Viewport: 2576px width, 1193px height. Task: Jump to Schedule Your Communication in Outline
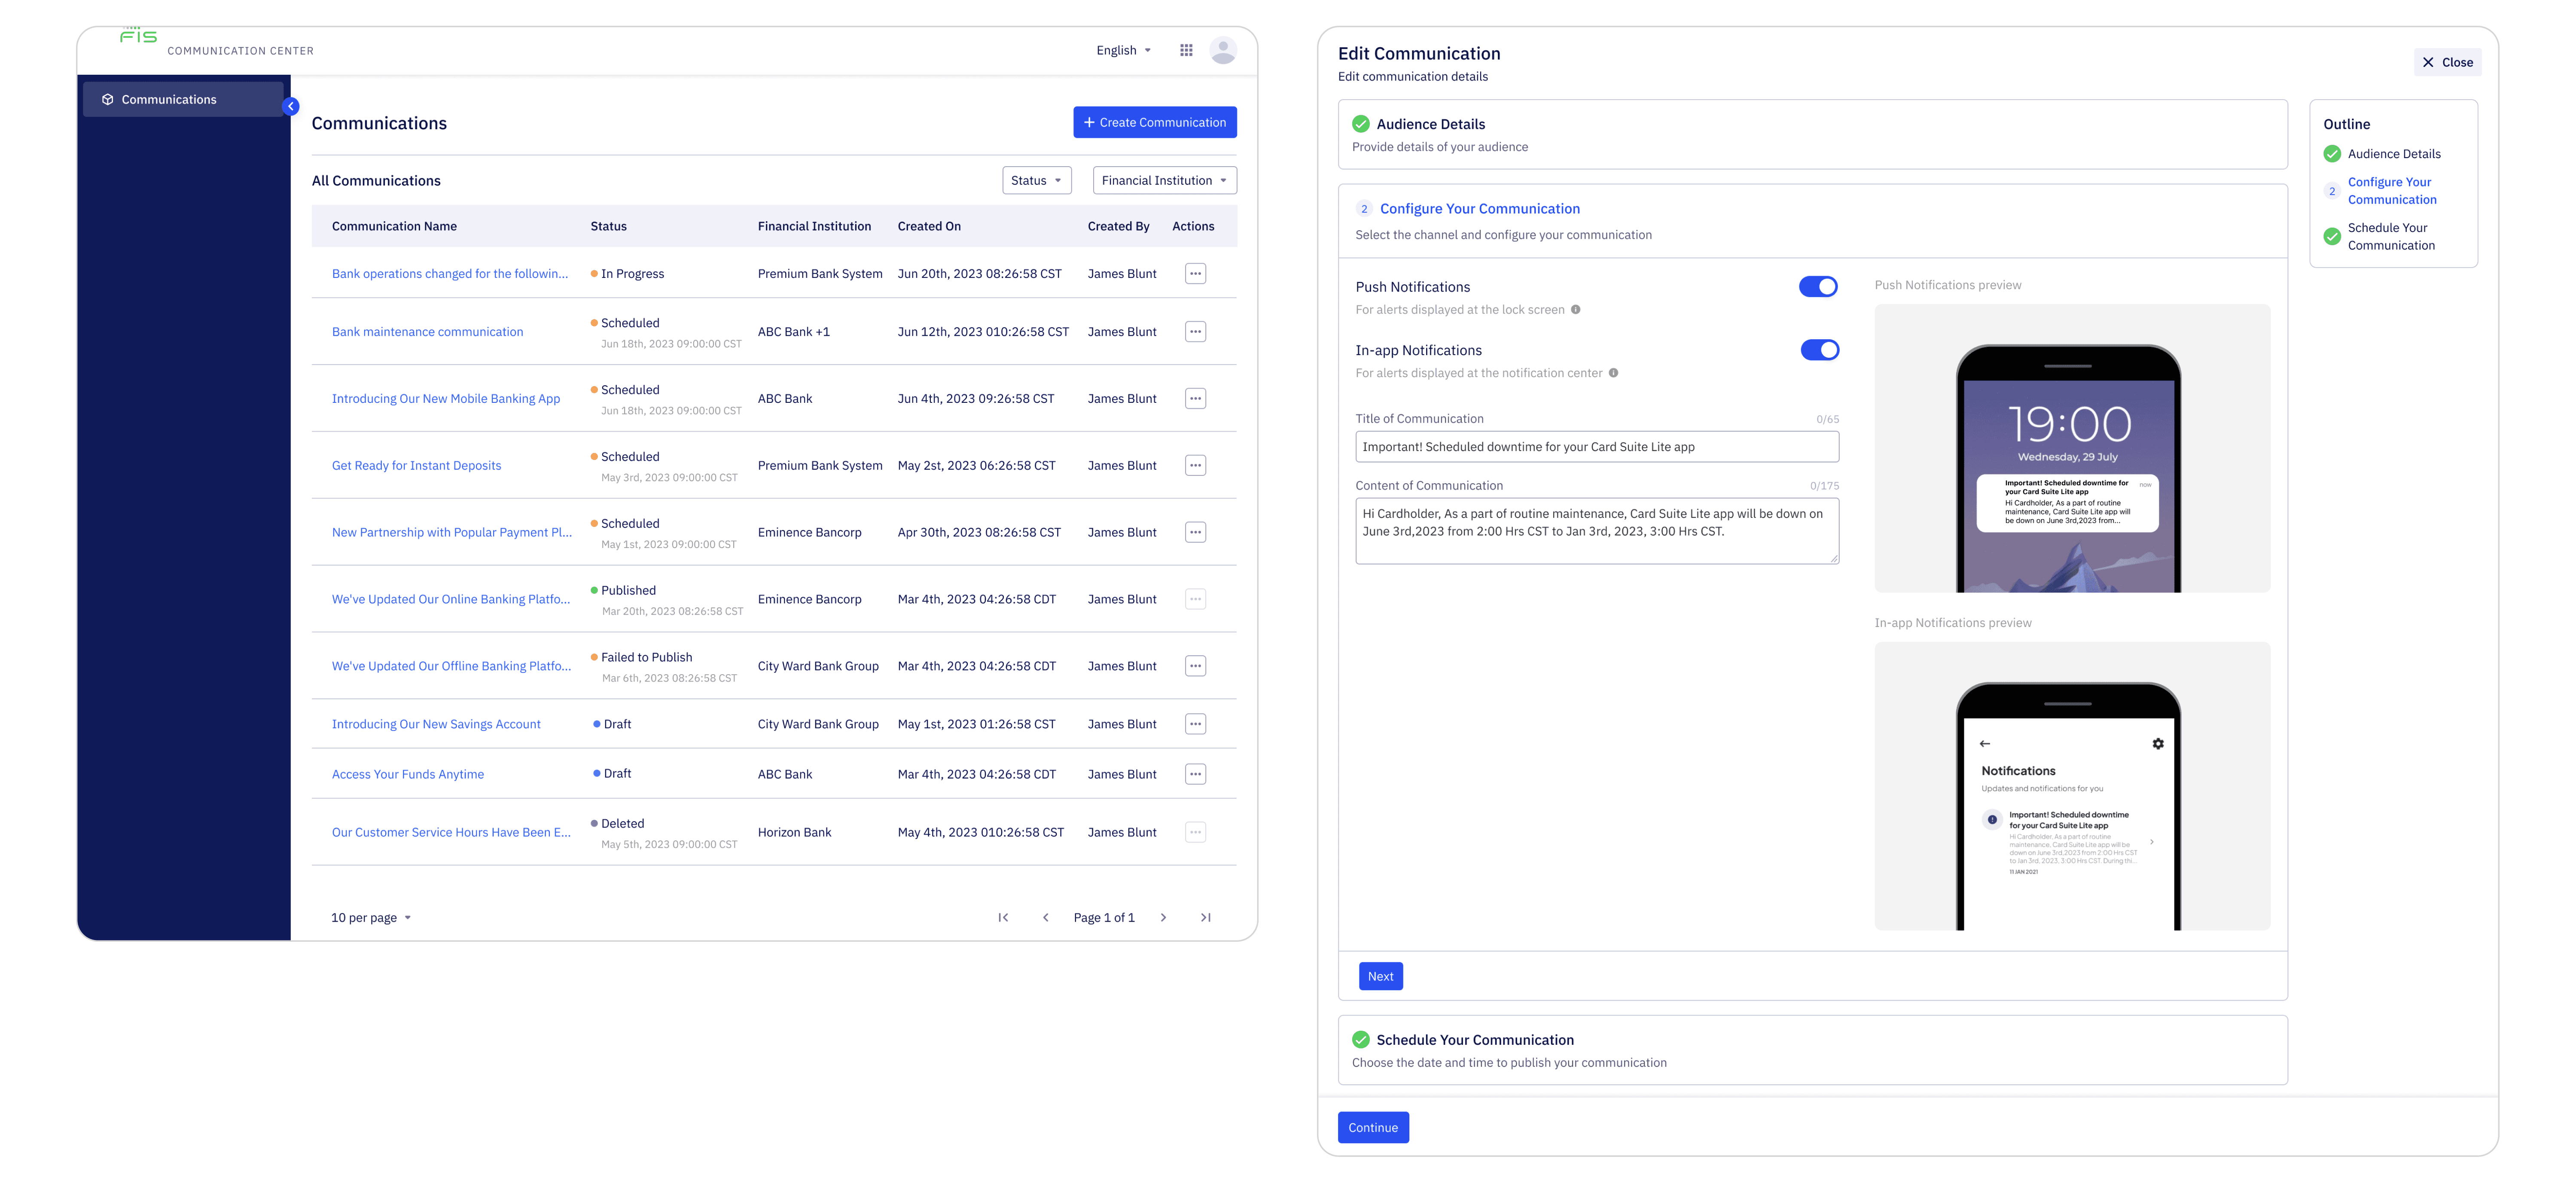(x=2390, y=237)
